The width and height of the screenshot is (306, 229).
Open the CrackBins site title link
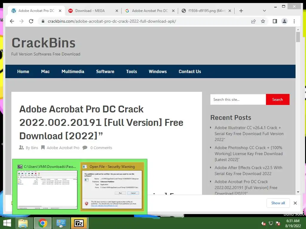44,43
